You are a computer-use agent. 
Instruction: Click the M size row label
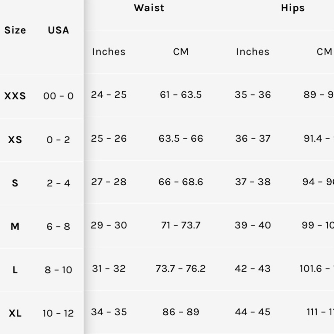pos(15,226)
